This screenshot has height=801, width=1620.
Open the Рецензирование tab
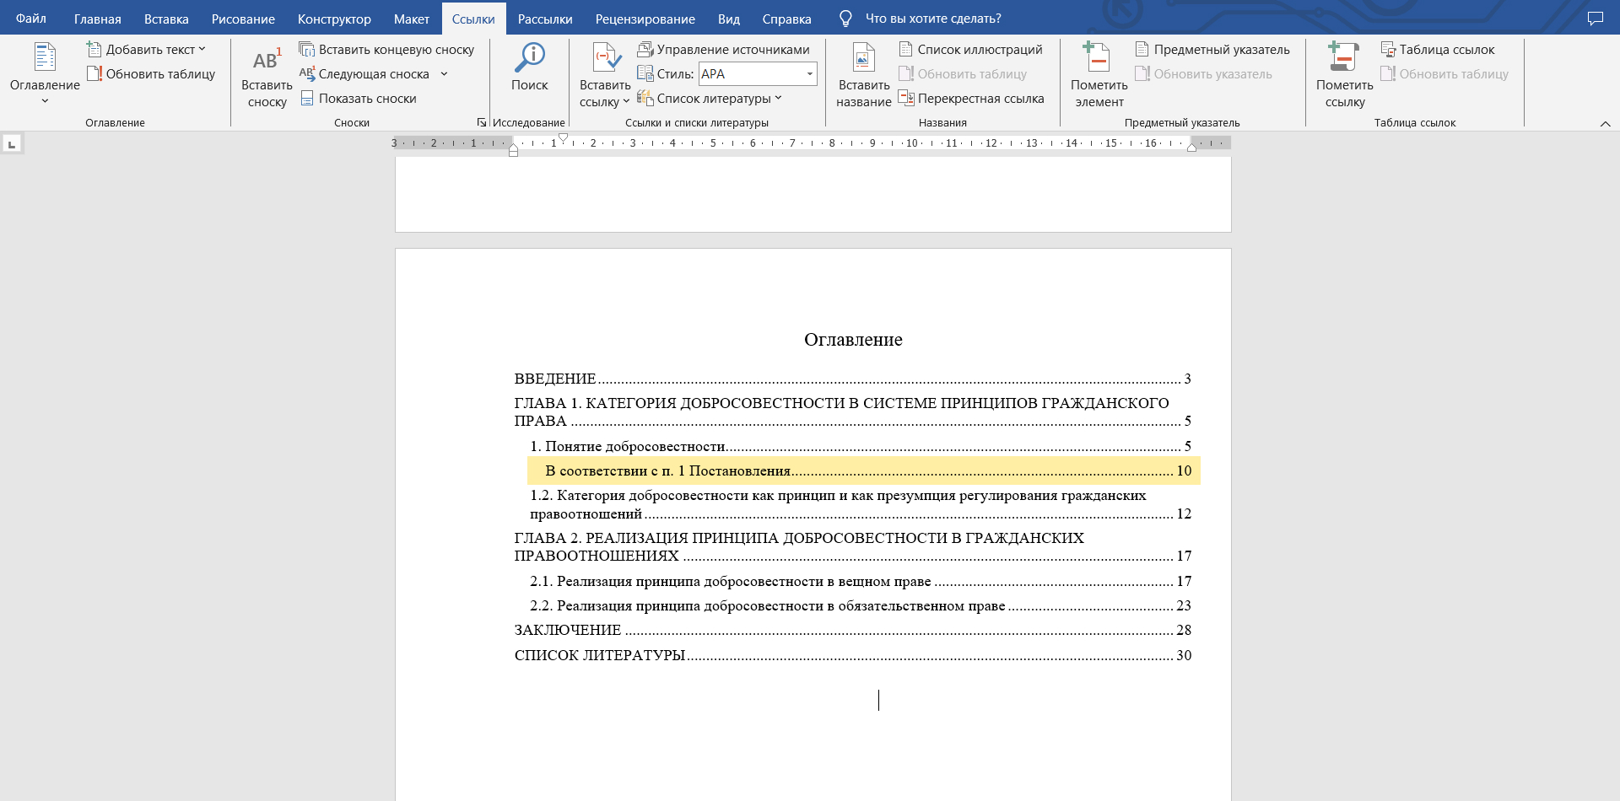pos(645,19)
